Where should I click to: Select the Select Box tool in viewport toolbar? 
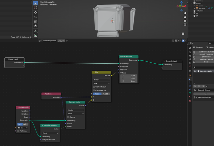(35, 3)
